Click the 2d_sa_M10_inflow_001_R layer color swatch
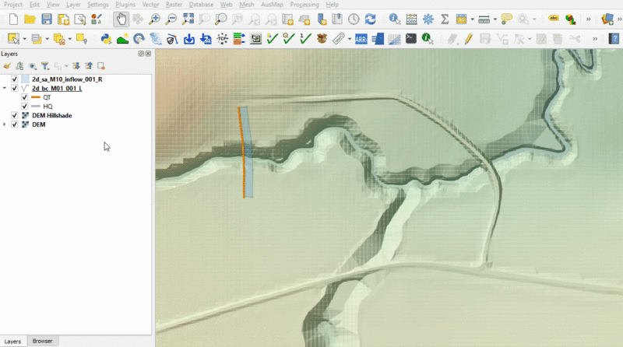 [25, 79]
